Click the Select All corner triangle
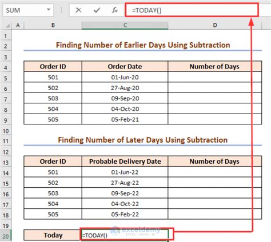Viewport: 271px width, 242px height. [x=7, y=25]
